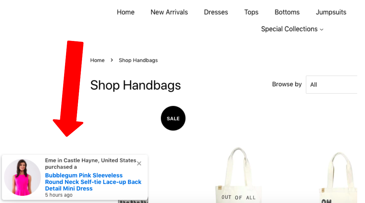Close the recent purchase notification popup
The height and width of the screenshot is (203, 365).
139,163
